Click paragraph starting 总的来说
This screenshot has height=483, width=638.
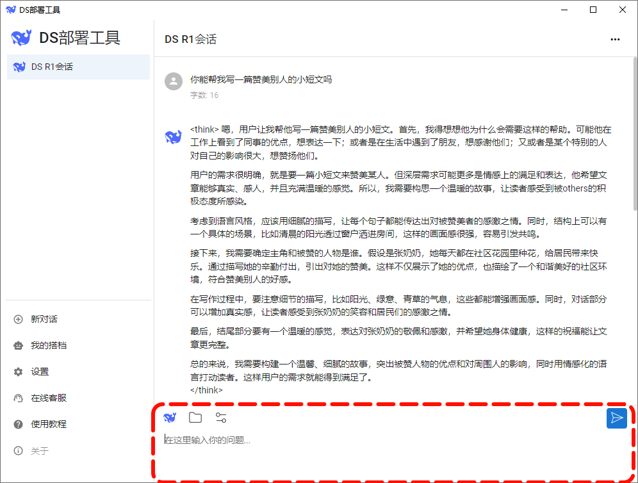(398, 370)
